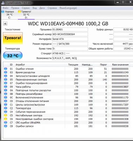133x141 pixels.
Task: Click the 32 °C temperature indicator
Action: 13,55
